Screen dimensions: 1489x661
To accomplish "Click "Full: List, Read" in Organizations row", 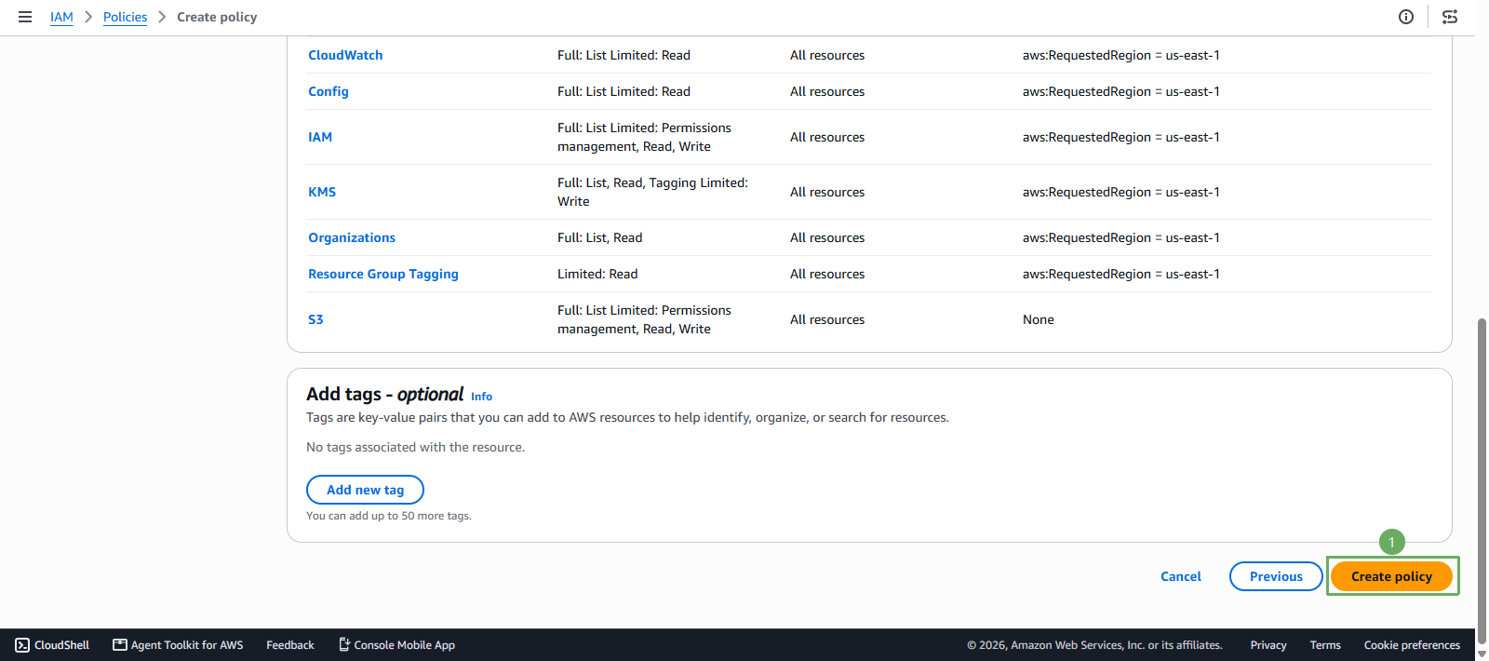I will [x=600, y=237].
